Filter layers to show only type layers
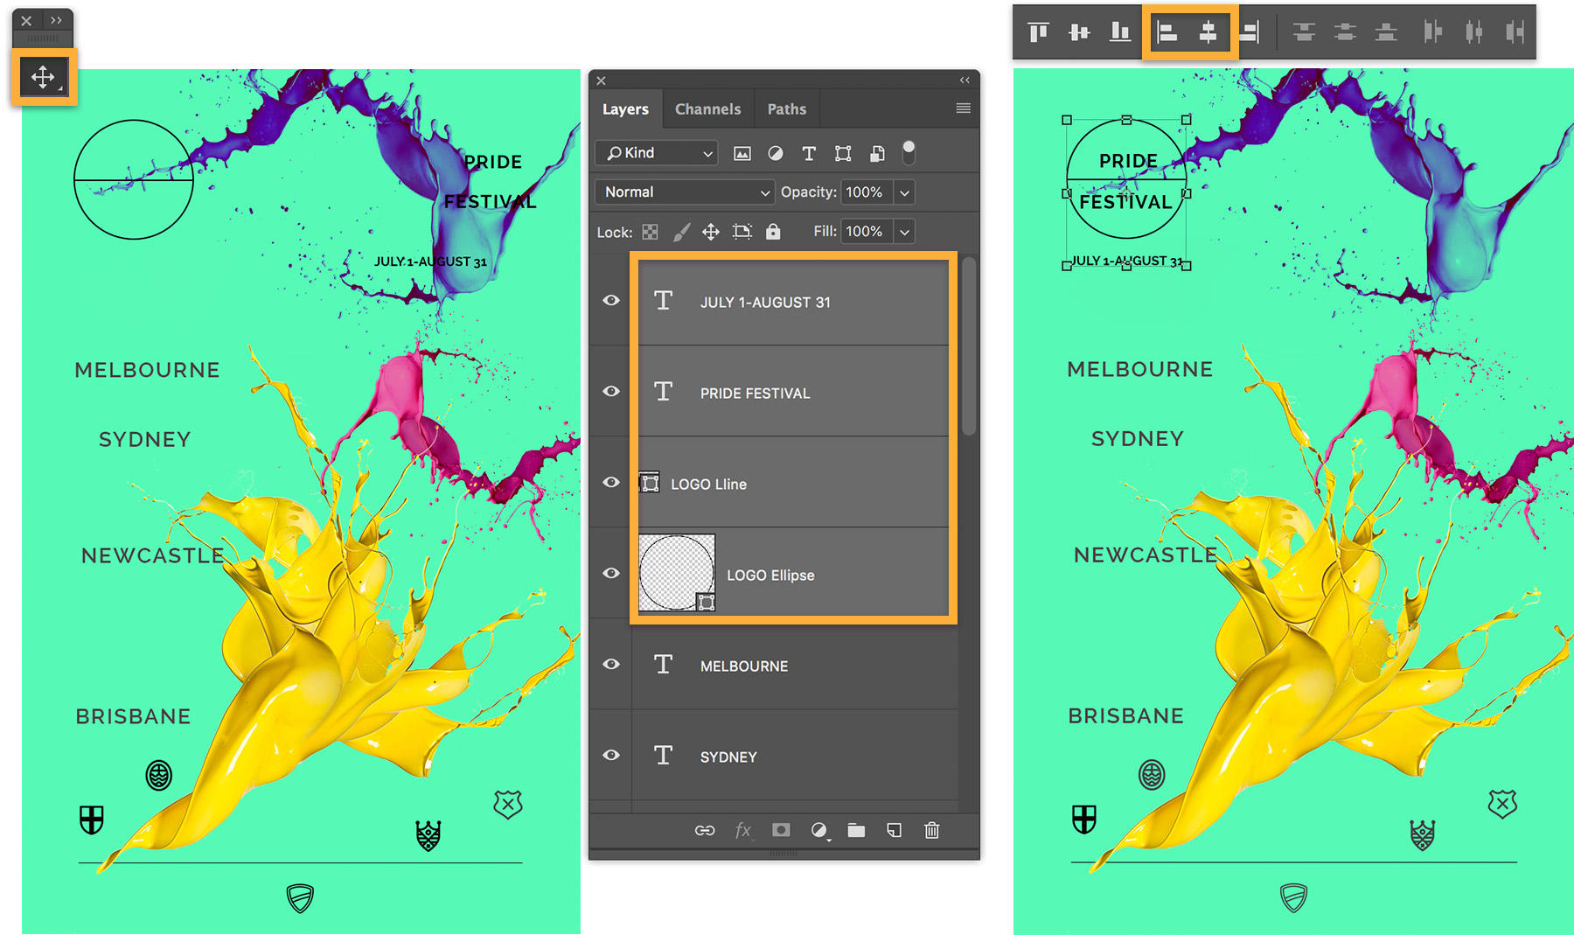The image size is (1574, 935). [x=808, y=153]
